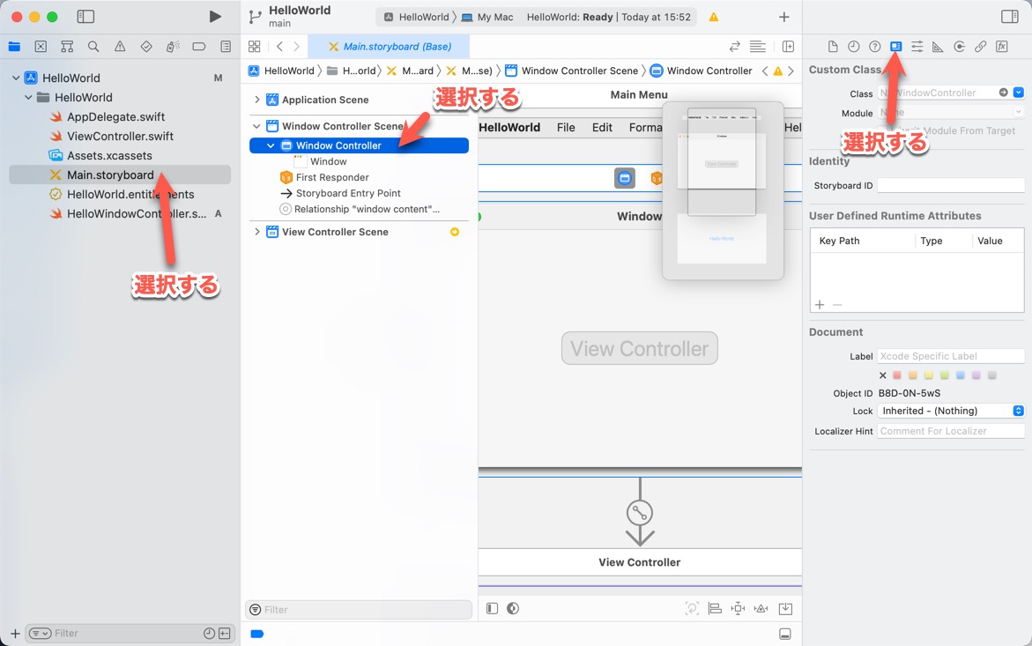Viewport: 1032px width, 646px height.
Task: Open the source control navigator tab
Action: coord(41,46)
